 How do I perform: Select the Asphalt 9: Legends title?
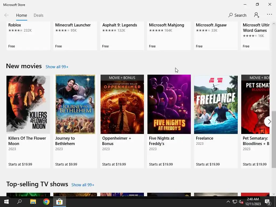[x=120, y=25]
